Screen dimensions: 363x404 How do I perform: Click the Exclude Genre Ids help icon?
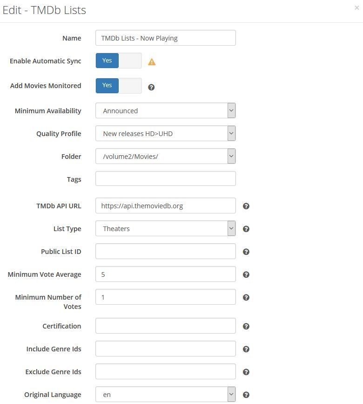coord(246,372)
